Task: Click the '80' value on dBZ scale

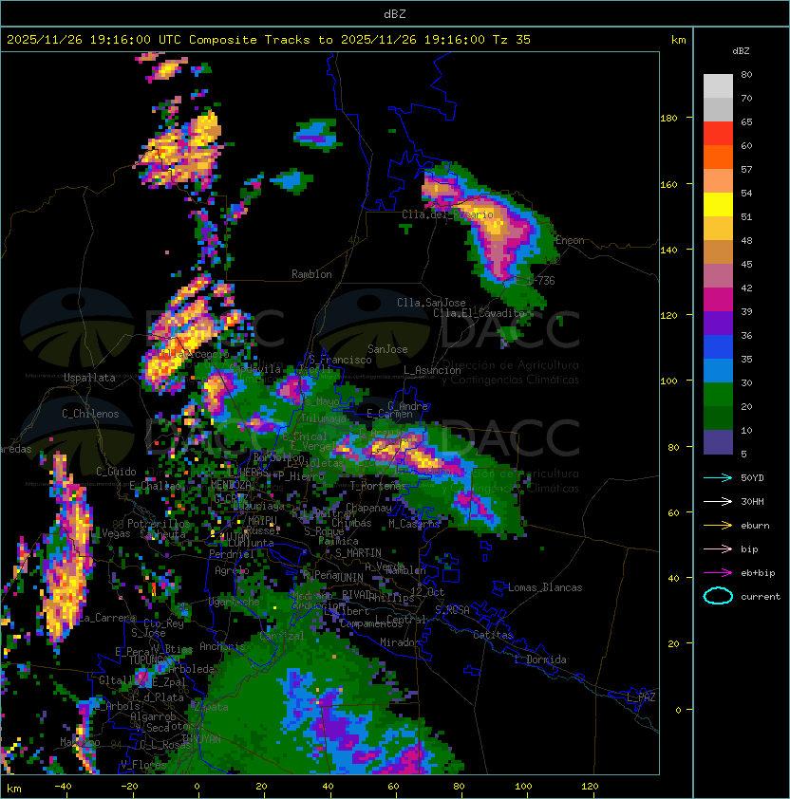Action: [746, 74]
